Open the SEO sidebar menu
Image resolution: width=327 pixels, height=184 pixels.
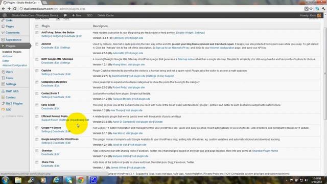[x=8, y=109]
